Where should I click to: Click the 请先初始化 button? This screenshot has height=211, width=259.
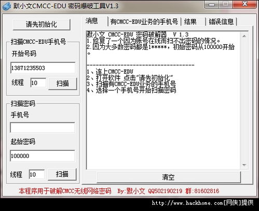[x=42, y=24]
